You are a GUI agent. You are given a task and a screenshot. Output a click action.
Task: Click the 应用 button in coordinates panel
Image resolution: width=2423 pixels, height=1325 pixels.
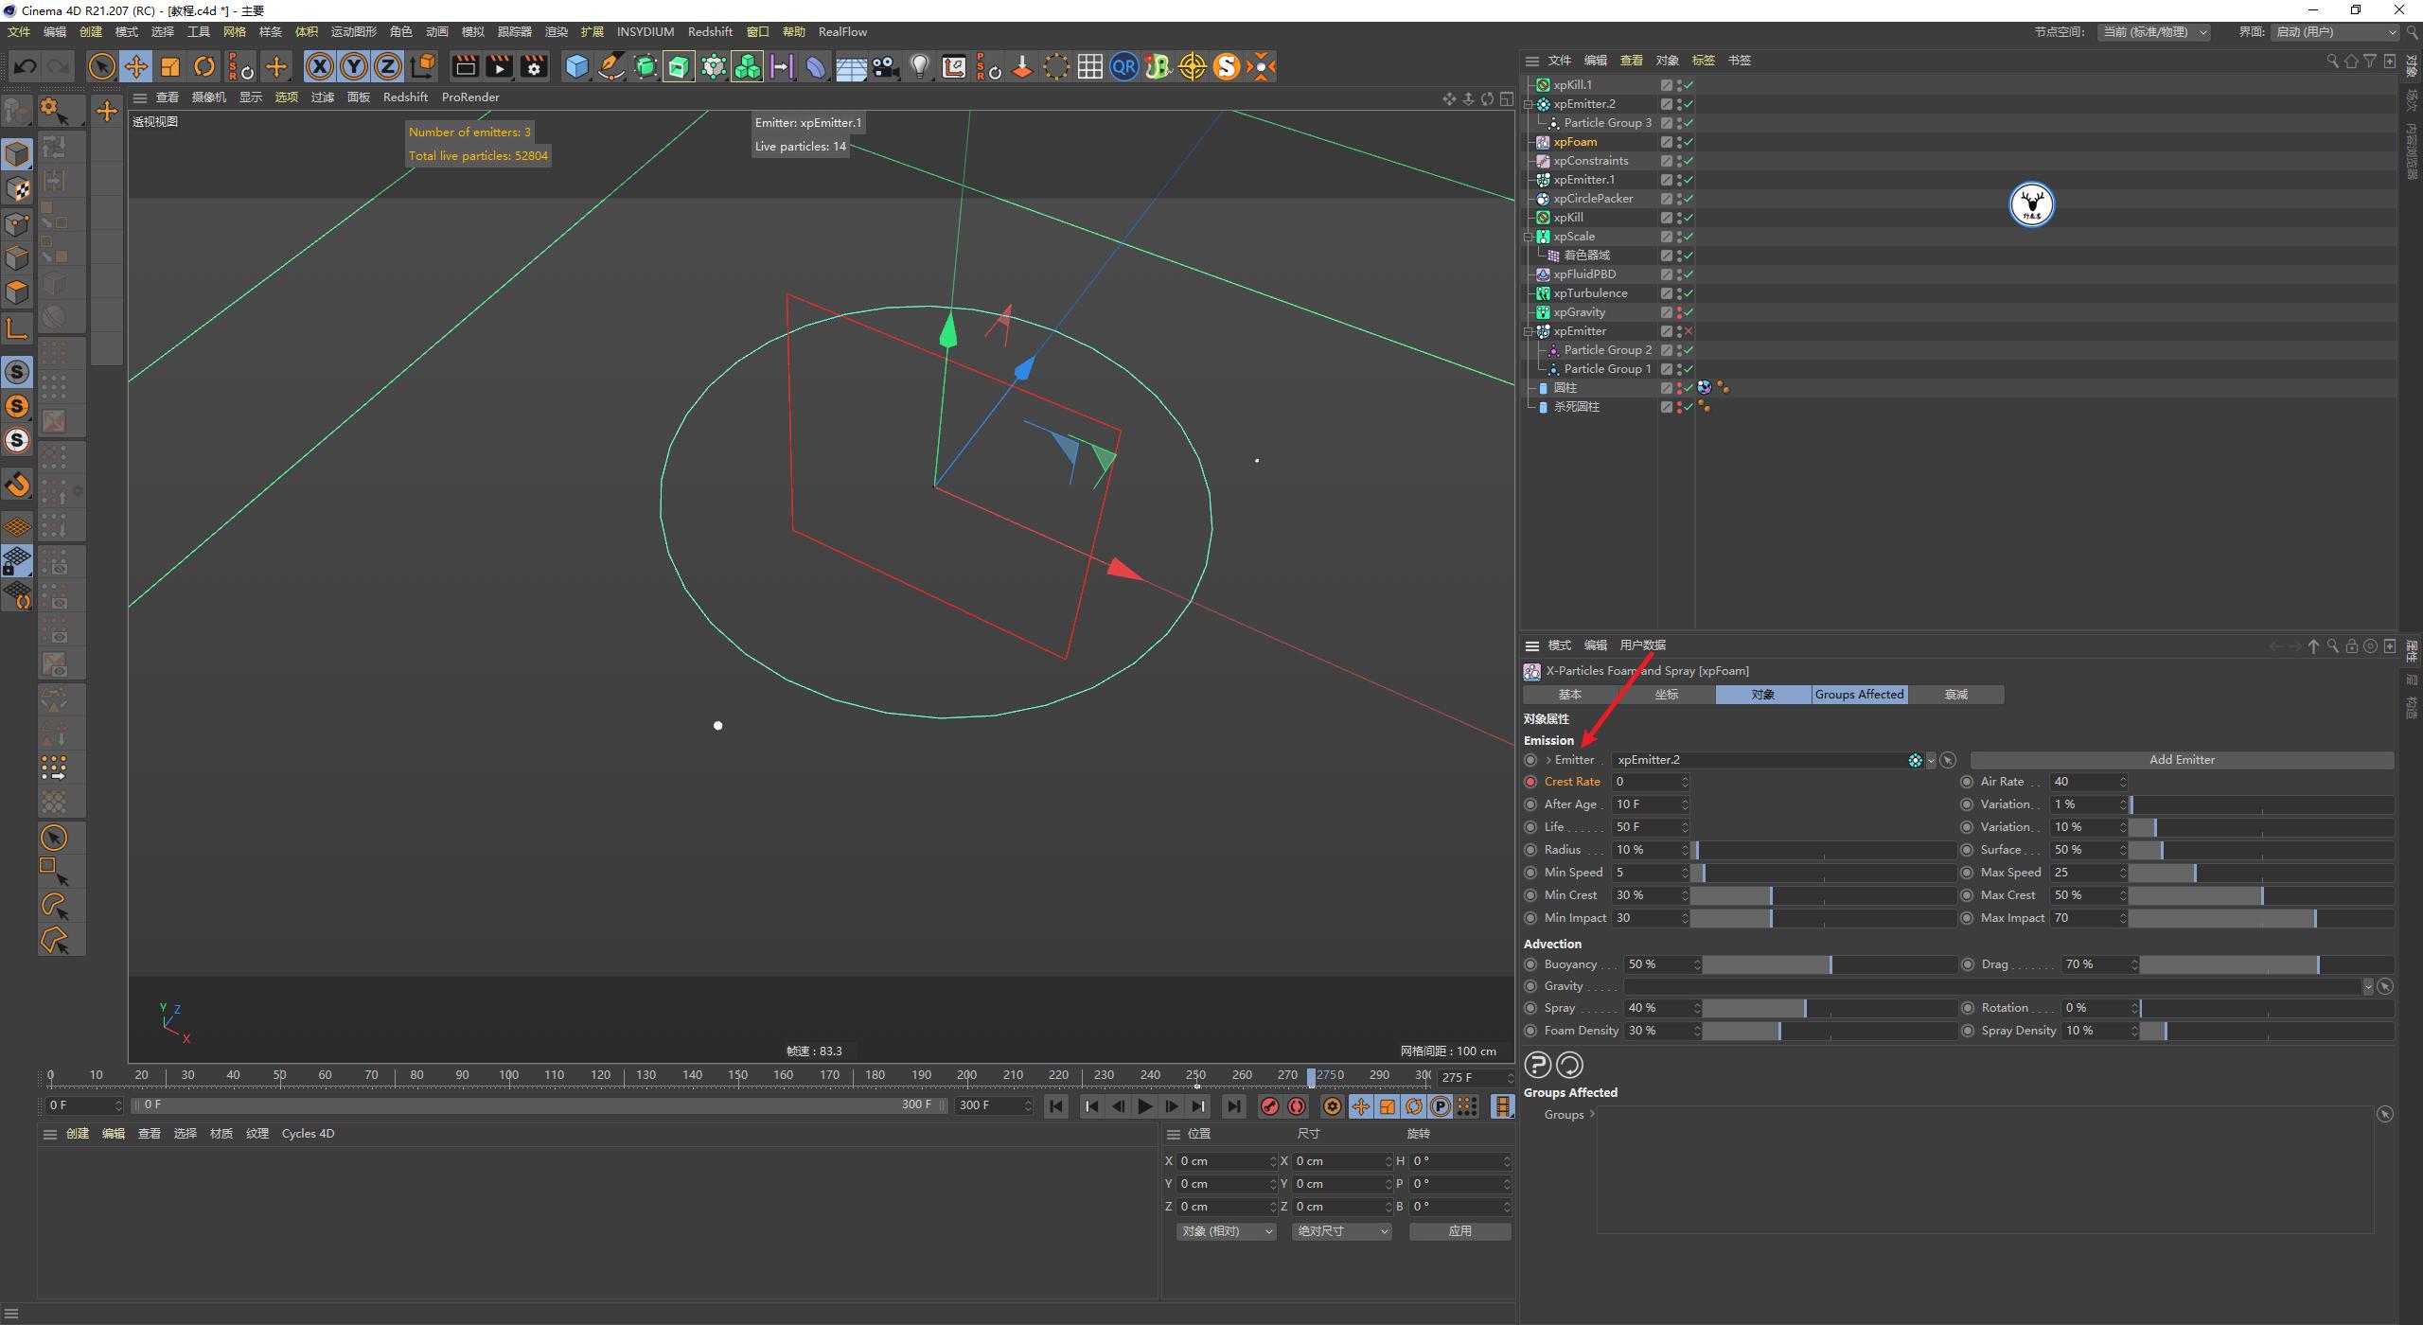1459,1230
